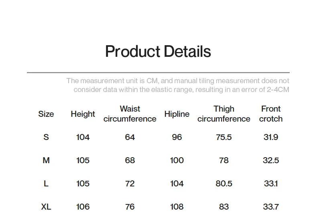The image size is (317, 218).
Task: Click the hipline value 100 for size M
Action: pos(177,160)
